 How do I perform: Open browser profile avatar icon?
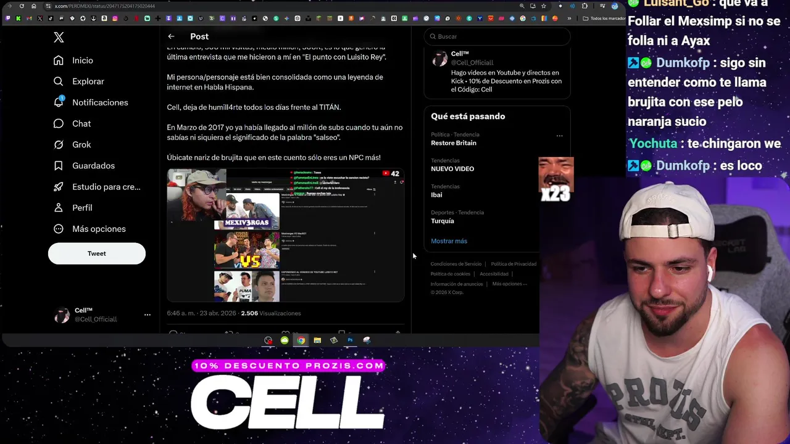[615, 6]
